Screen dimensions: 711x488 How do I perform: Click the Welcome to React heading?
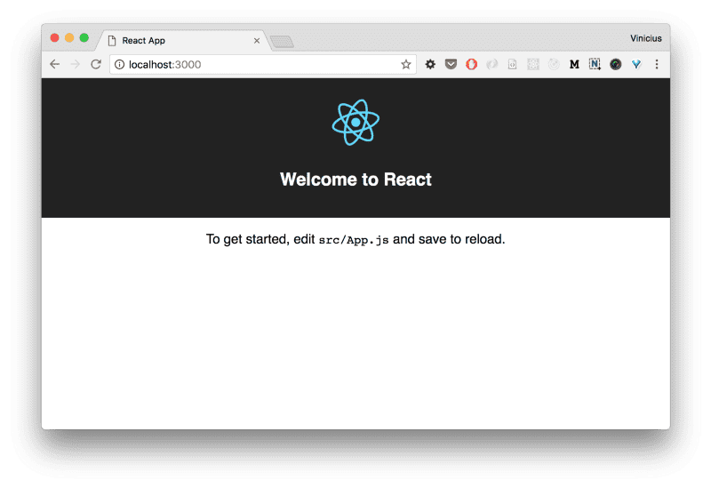pos(355,180)
